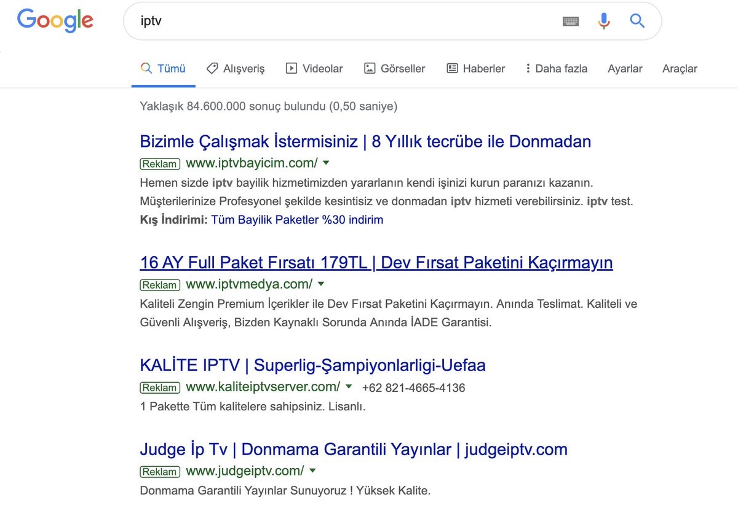Screen dimensions: 738x508
Task: Open 'Bizimle Çalışmak İstermisiniz' ad title
Action: point(365,142)
